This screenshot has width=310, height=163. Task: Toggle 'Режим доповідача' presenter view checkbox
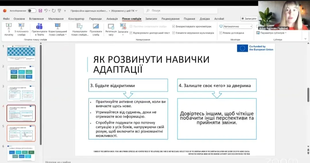221,33
